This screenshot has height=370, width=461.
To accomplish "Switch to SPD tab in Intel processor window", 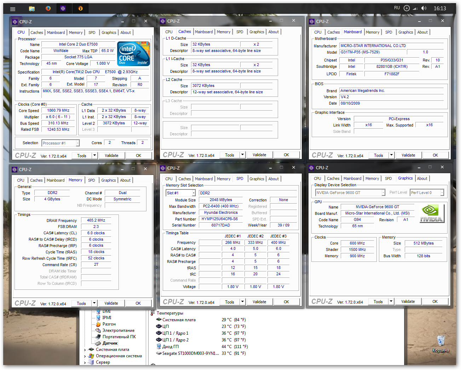I will [92, 33].
